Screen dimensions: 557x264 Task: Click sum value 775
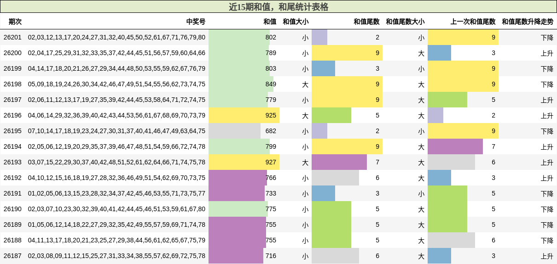[271, 209]
